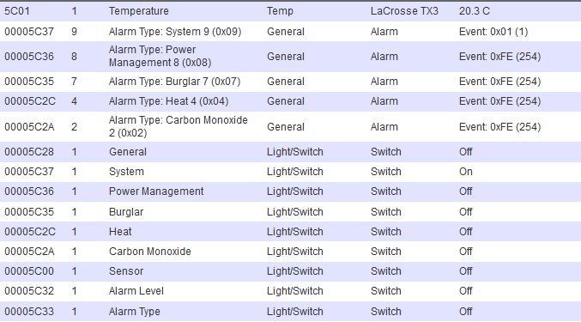Click the Carbon Monoxide 2 alarm entry
Viewport: 581px width, 322px height.
click(290, 127)
